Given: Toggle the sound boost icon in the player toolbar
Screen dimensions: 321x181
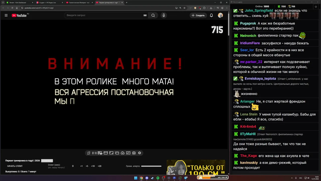Looking at the screenshot, I should 94,153.
